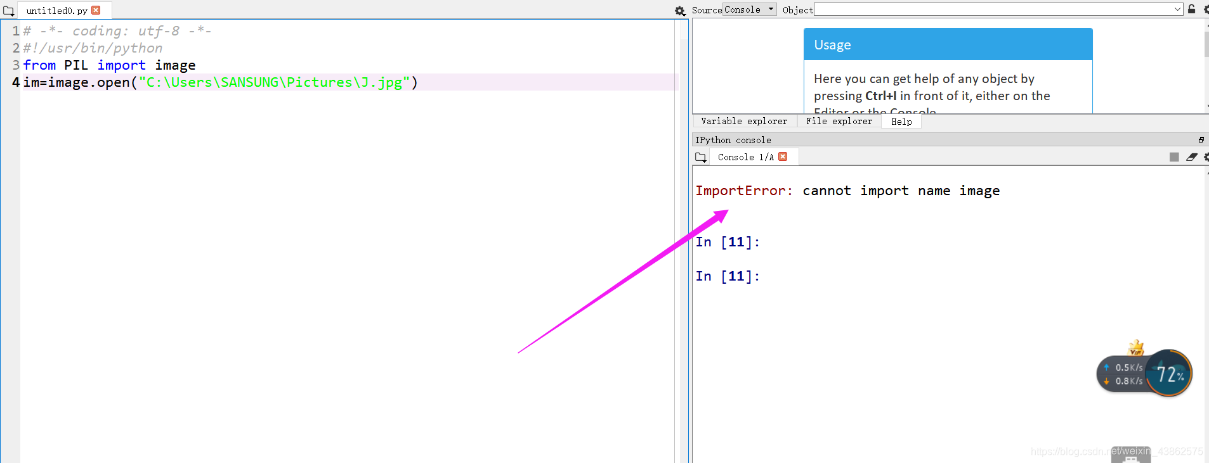
Task: Select the Console 1/A tab
Action: pyautogui.click(x=745, y=157)
